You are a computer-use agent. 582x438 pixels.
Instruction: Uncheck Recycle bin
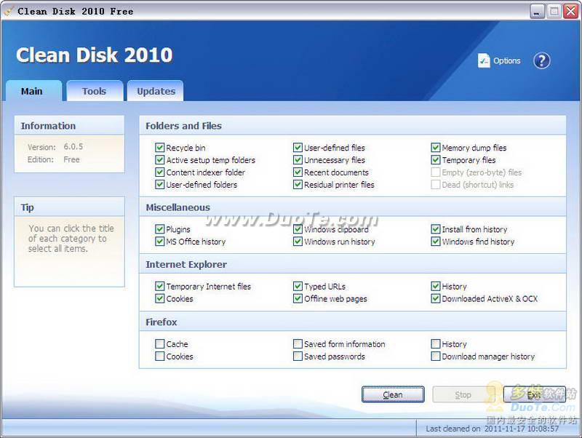click(x=159, y=148)
